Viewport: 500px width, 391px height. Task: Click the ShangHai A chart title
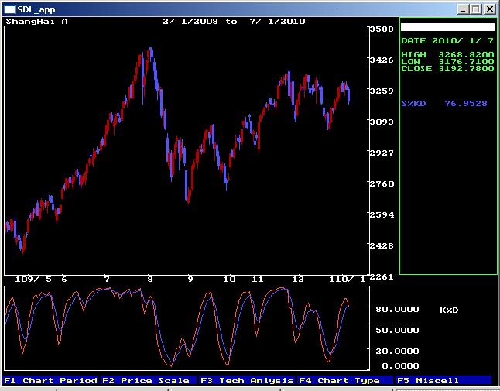coord(36,22)
